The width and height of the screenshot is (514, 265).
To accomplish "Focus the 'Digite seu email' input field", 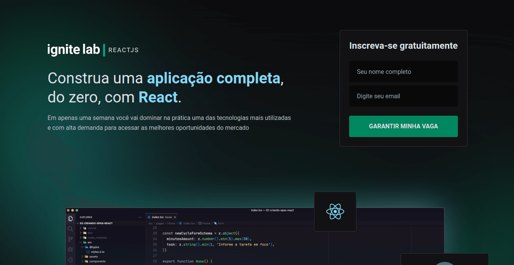I will pos(403,96).
